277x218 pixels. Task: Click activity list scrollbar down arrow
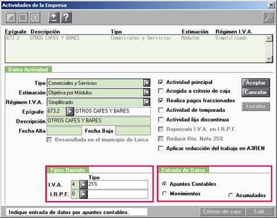(269, 59)
